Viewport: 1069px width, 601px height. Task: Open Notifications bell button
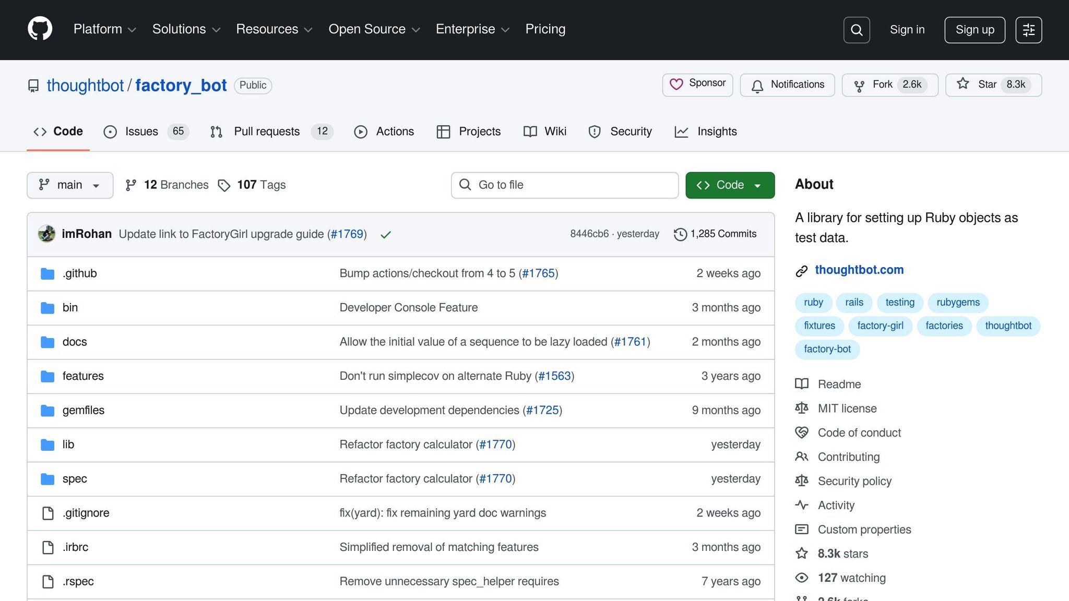click(787, 85)
